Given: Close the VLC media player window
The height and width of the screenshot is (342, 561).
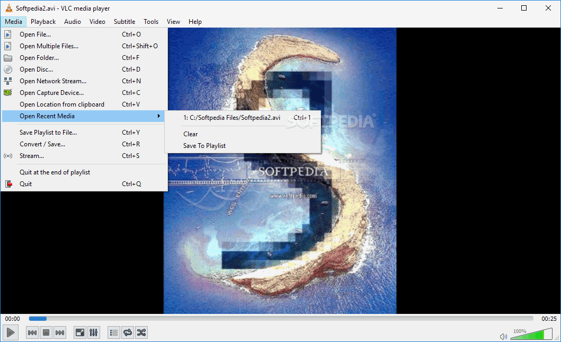Looking at the screenshot, I should pyautogui.click(x=548, y=8).
